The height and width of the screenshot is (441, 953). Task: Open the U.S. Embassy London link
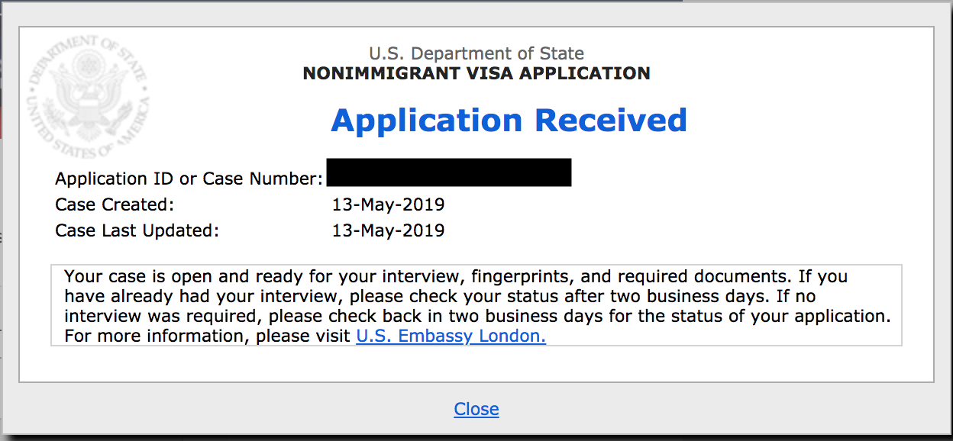tap(451, 336)
